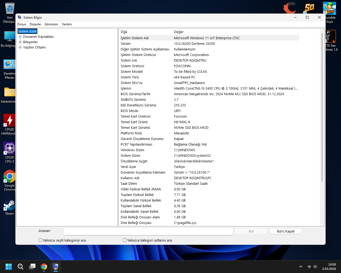Screen dimensions: 341x273
Task: Open the Yardım menu
Action: coord(67,24)
